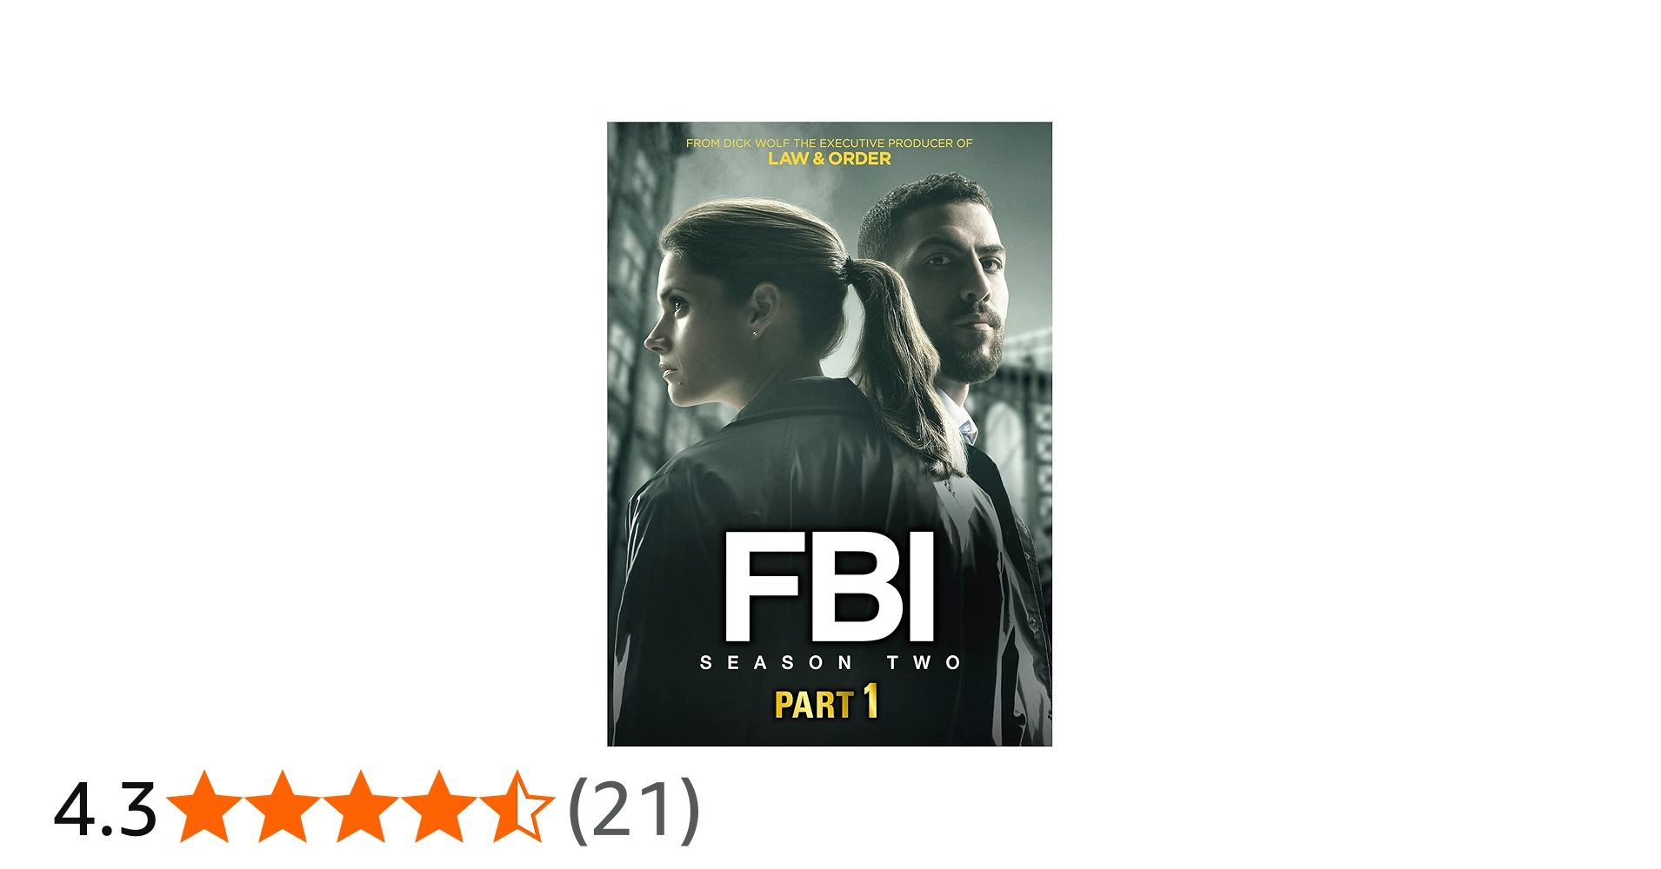This screenshot has height=869, width=1661.
Task: Click the large FBI title on poster
Action: (x=830, y=587)
